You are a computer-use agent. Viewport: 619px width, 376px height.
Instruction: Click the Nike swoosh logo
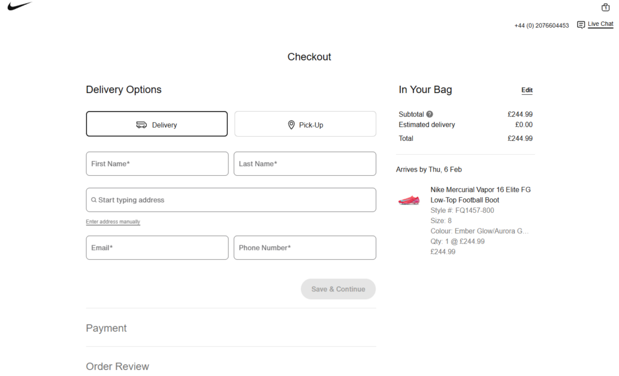coord(20,6)
